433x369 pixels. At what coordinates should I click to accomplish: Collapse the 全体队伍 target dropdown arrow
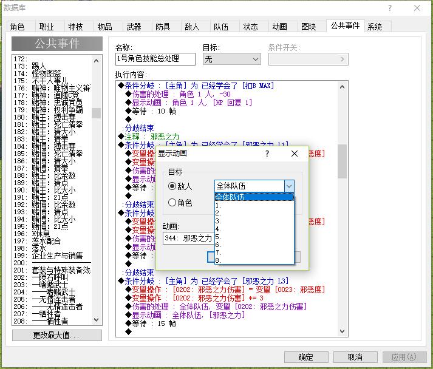point(289,186)
